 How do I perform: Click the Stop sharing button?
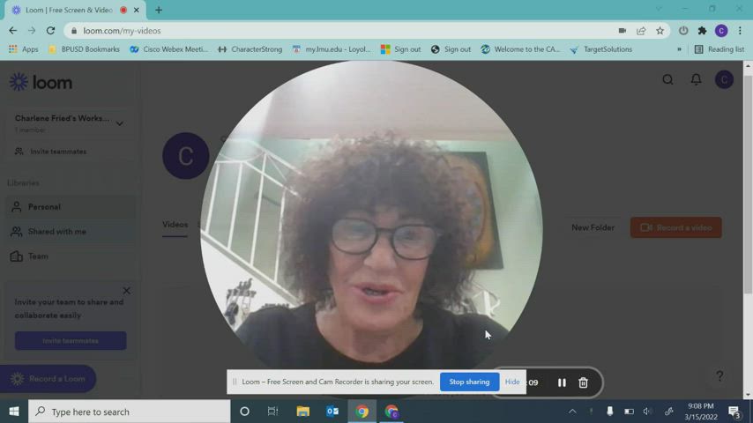[469, 382]
